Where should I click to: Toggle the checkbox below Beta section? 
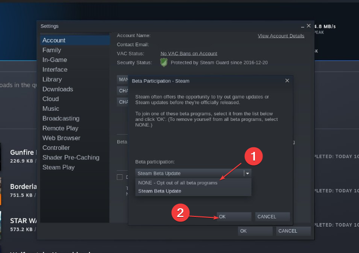120,177
